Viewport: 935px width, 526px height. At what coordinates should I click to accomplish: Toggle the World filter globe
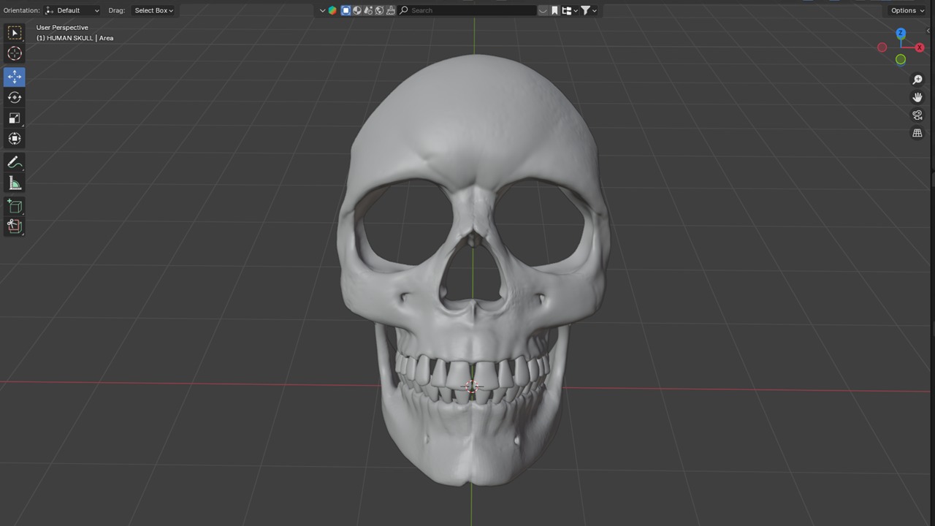pos(380,10)
